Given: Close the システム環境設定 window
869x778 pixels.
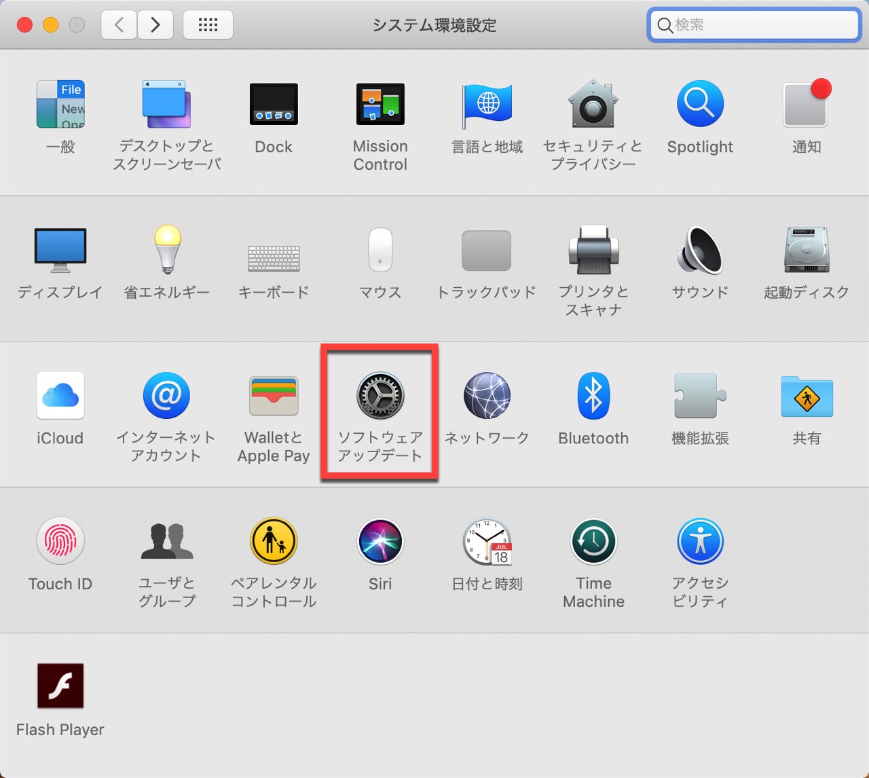Looking at the screenshot, I should point(24,25).
